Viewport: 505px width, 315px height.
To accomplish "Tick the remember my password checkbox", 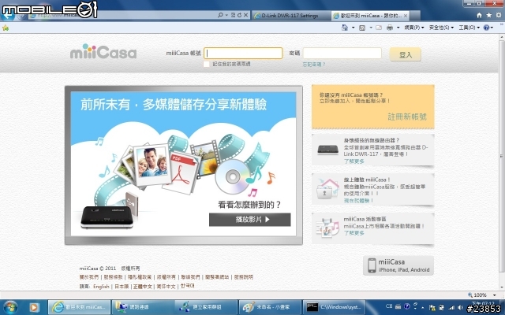I will click(207, 64).
